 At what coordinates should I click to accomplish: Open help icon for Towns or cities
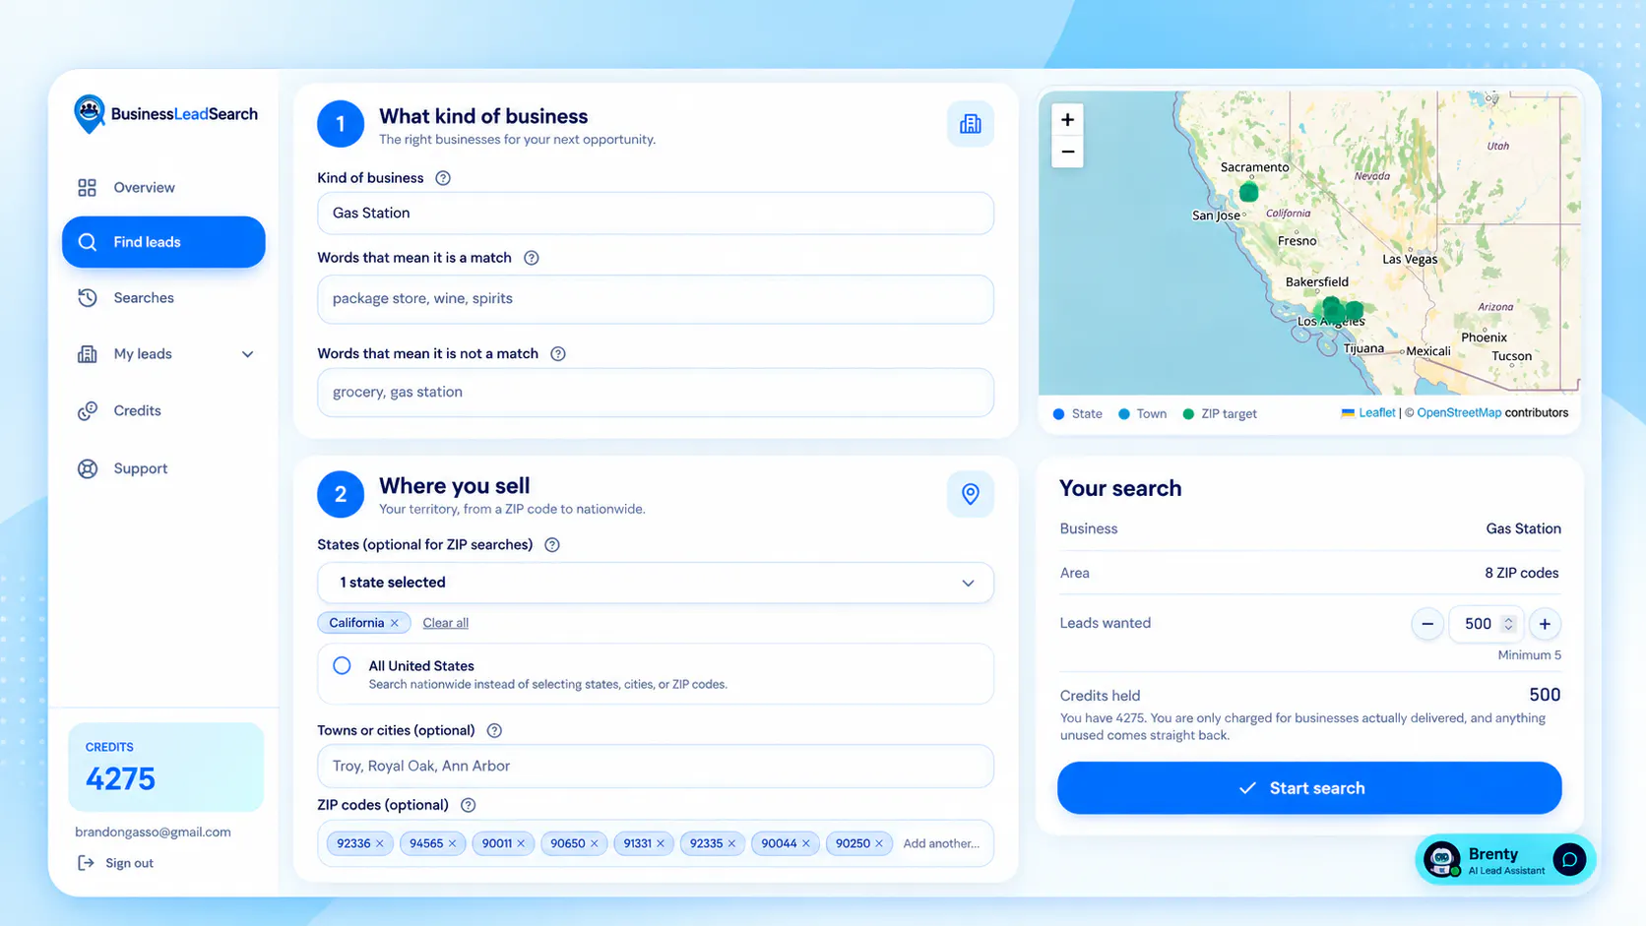494,730
